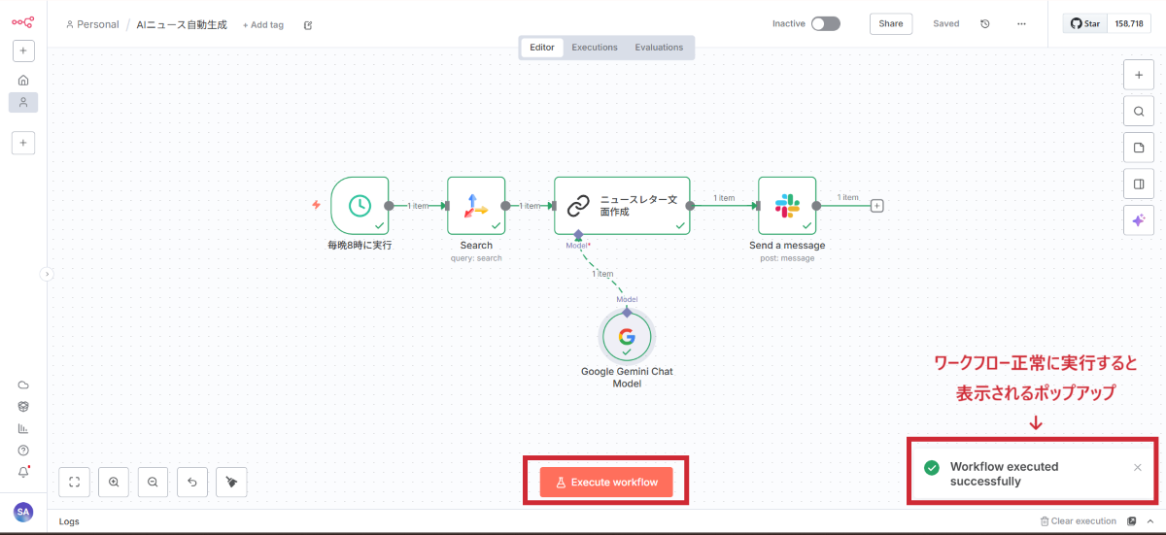Select the Slack Send a message node
1166x535 pixels.
(x=787, y=205)
